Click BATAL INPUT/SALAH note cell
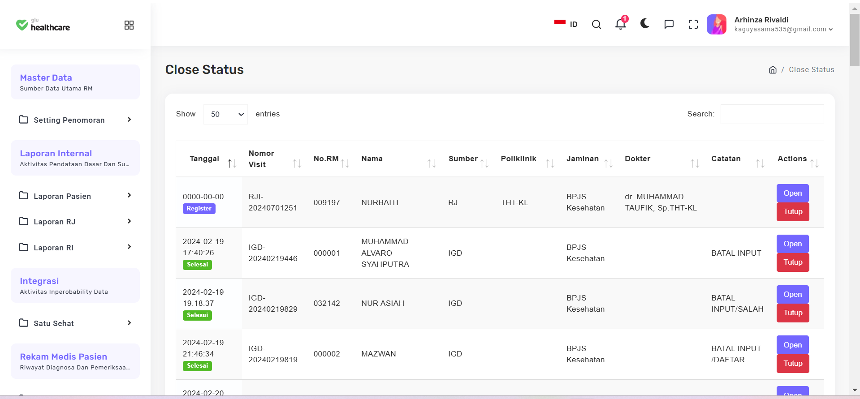860x399 pixels. tap(737, 304)
